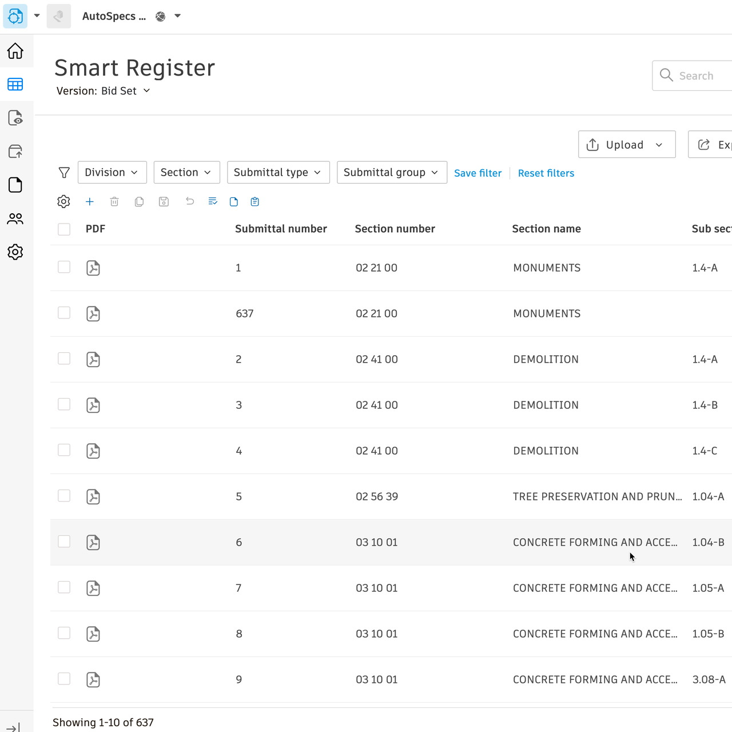Viewport: 732px width, 732px height.
Task: Click the PDF column header
Action: (x=96, y=229)
